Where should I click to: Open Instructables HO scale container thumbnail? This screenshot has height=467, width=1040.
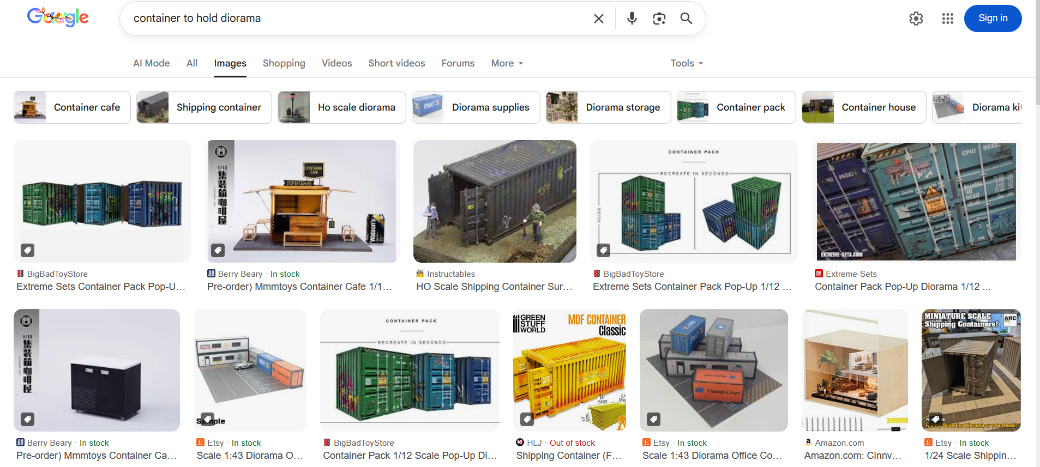(495, 201)
